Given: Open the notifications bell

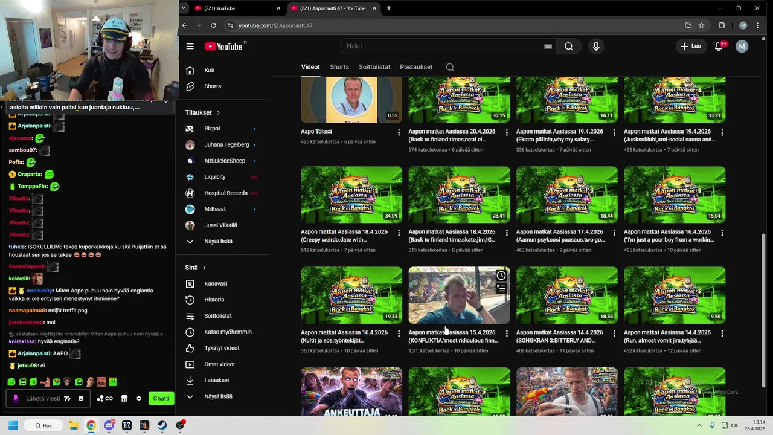Looking at the screenshot, I should pyautogui.click(x=719, y=47).
